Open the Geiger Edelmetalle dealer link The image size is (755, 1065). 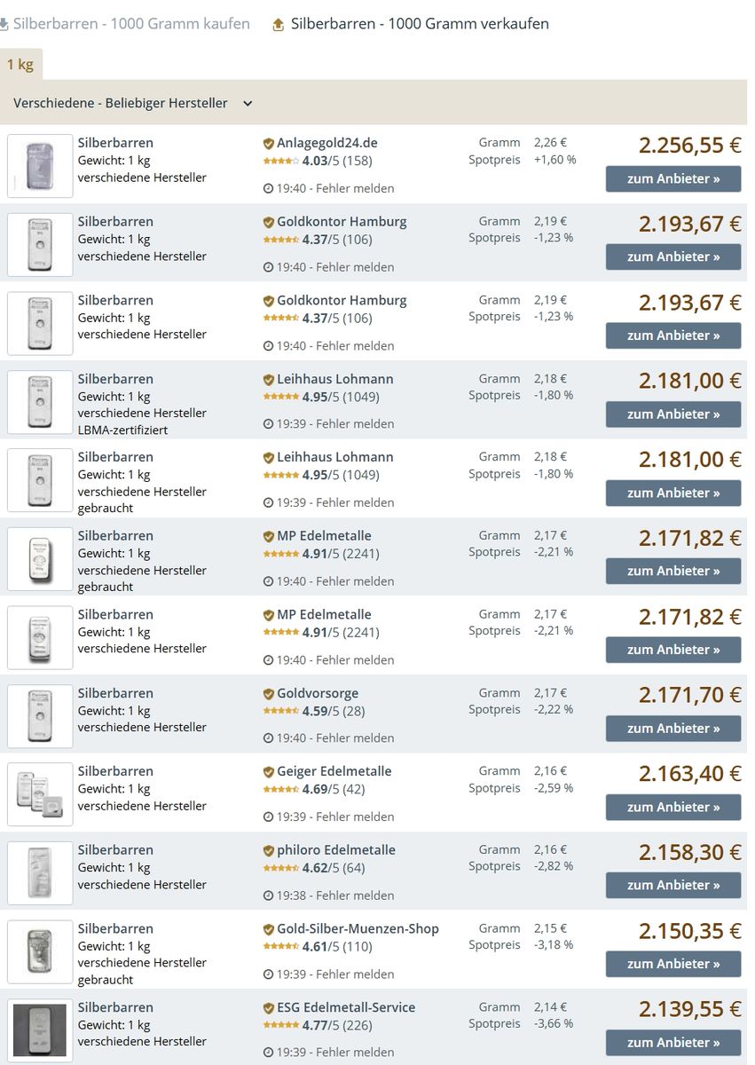[x=334, y=771]
